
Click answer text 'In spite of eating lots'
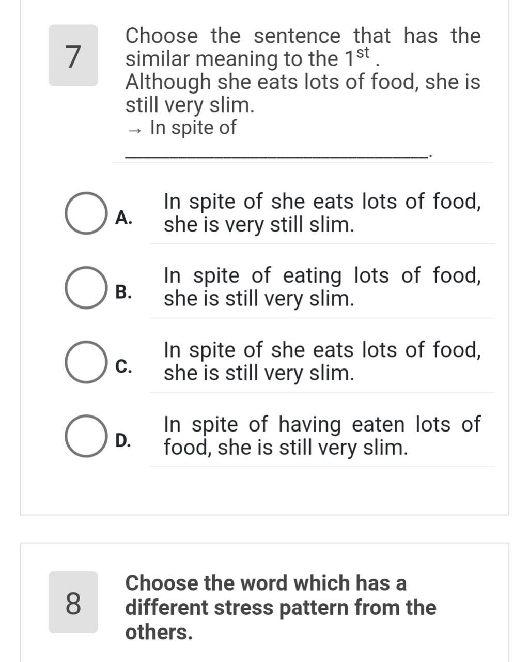click(x=322, y=287)
